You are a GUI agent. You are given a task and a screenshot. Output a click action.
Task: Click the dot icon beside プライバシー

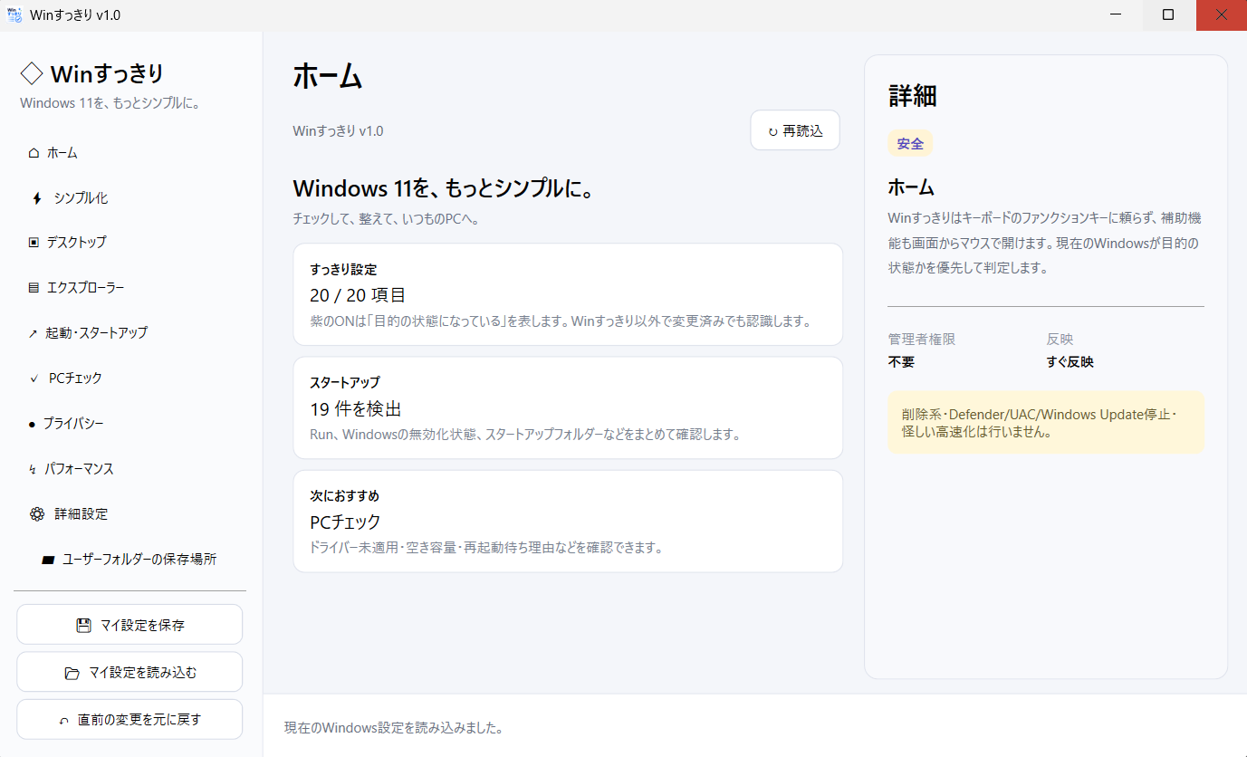pos(32,424)
